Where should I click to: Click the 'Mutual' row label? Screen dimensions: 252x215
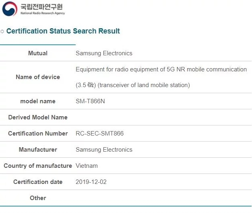click(38, 53)
